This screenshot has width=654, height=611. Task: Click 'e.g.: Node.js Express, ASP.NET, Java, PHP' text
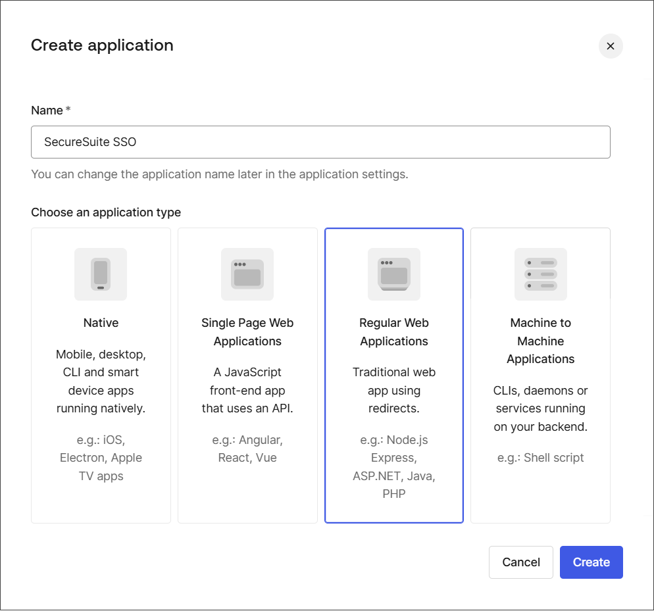[394, 467]
